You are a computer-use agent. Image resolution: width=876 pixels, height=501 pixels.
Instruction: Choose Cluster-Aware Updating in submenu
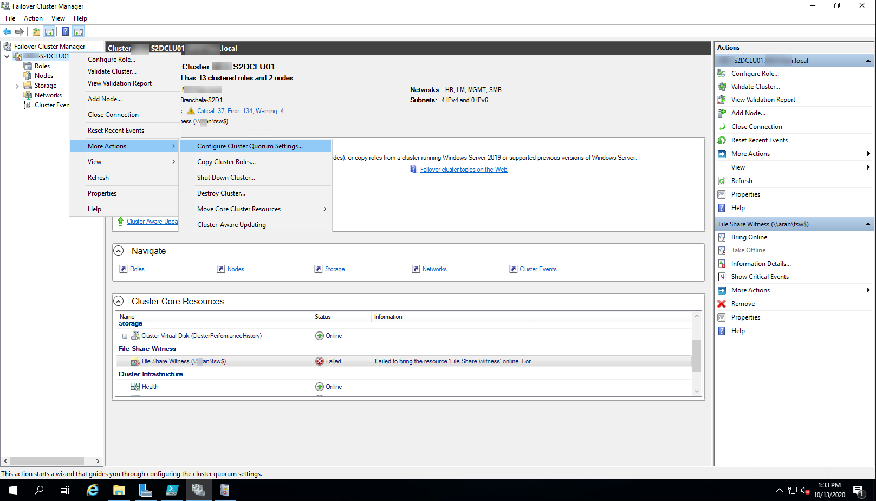tap(255, 225)
